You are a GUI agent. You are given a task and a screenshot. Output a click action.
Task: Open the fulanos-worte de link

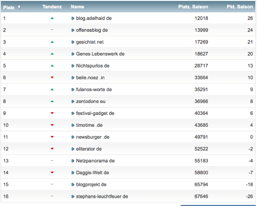pos(94,90)
